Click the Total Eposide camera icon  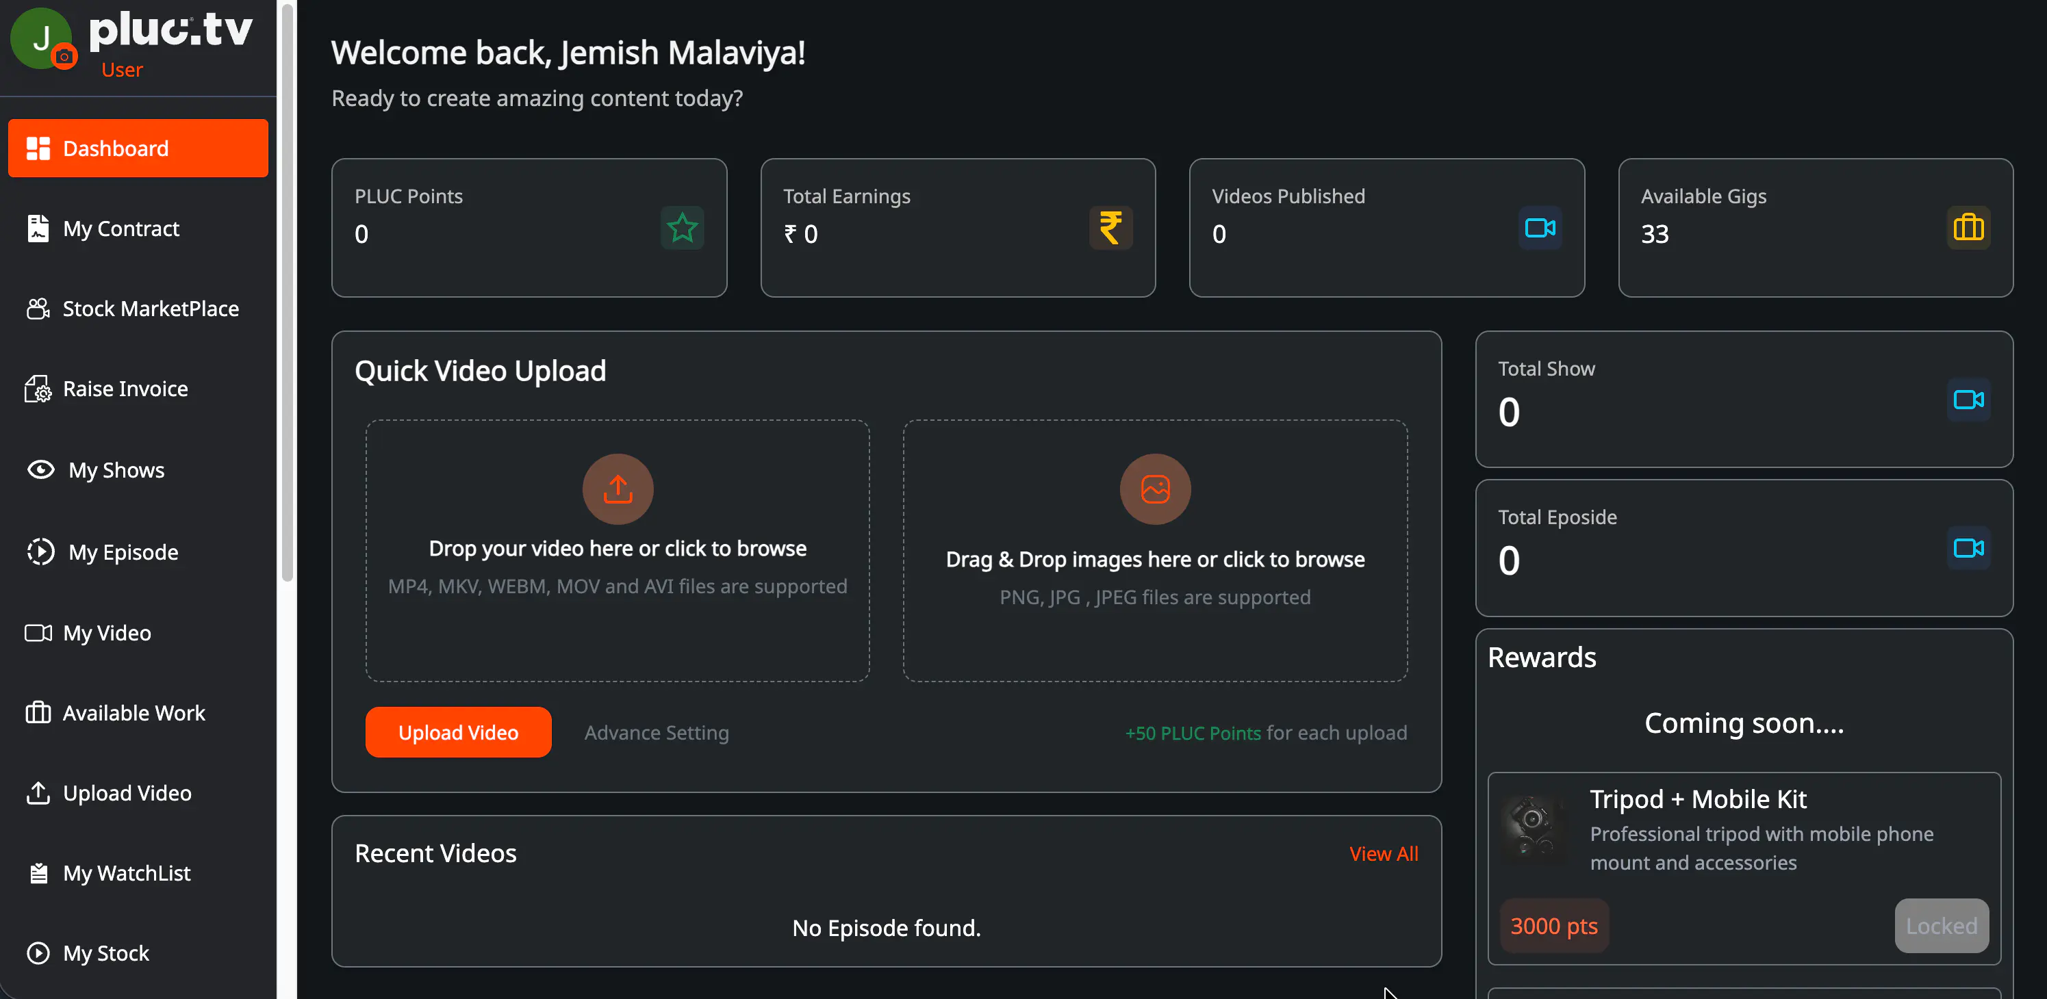pos(1968,548)
